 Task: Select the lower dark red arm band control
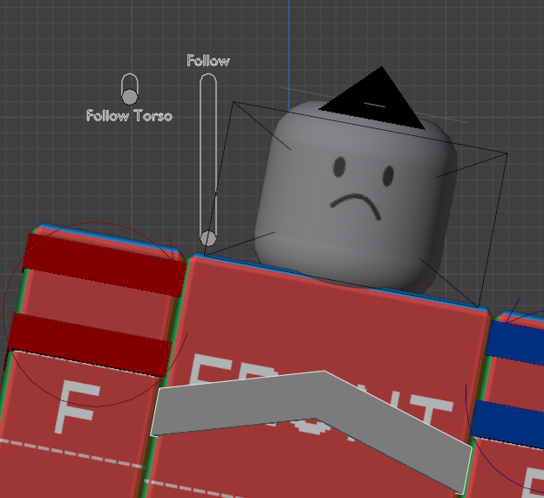tap(90, 345)
